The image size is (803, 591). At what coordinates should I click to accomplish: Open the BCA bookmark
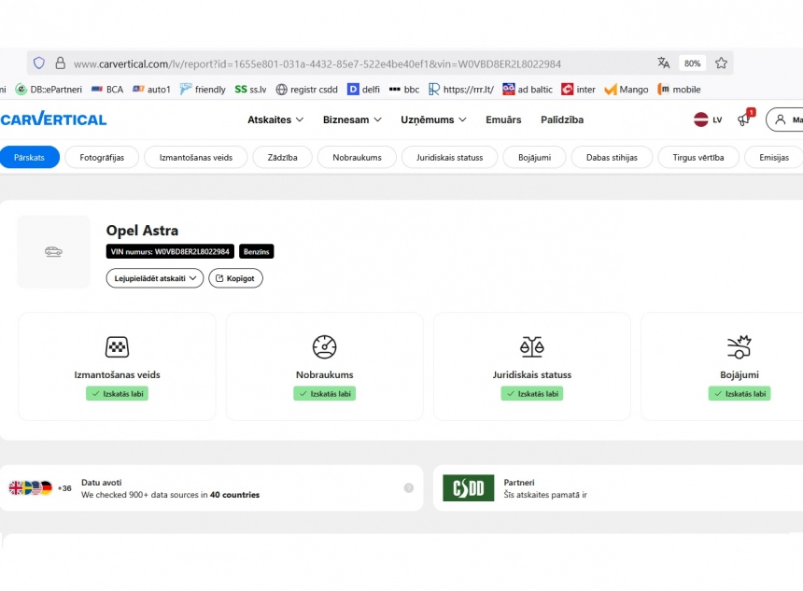pos(107,90)
